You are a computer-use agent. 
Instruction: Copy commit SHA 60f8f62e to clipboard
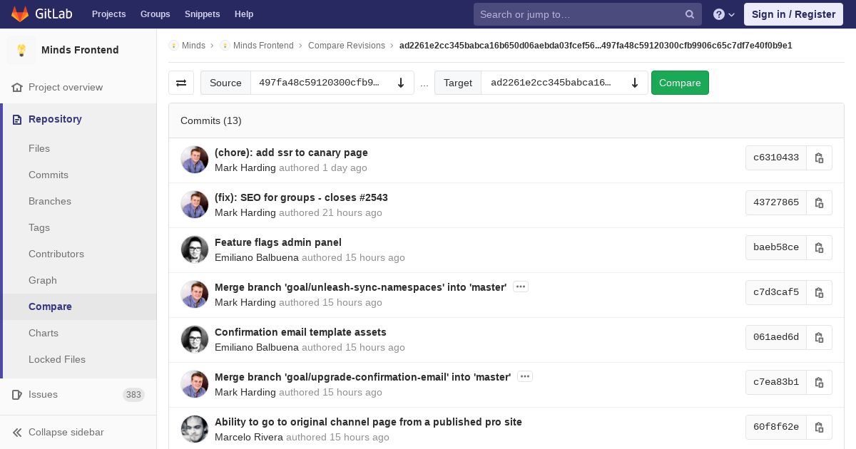(x=819, y=427)
